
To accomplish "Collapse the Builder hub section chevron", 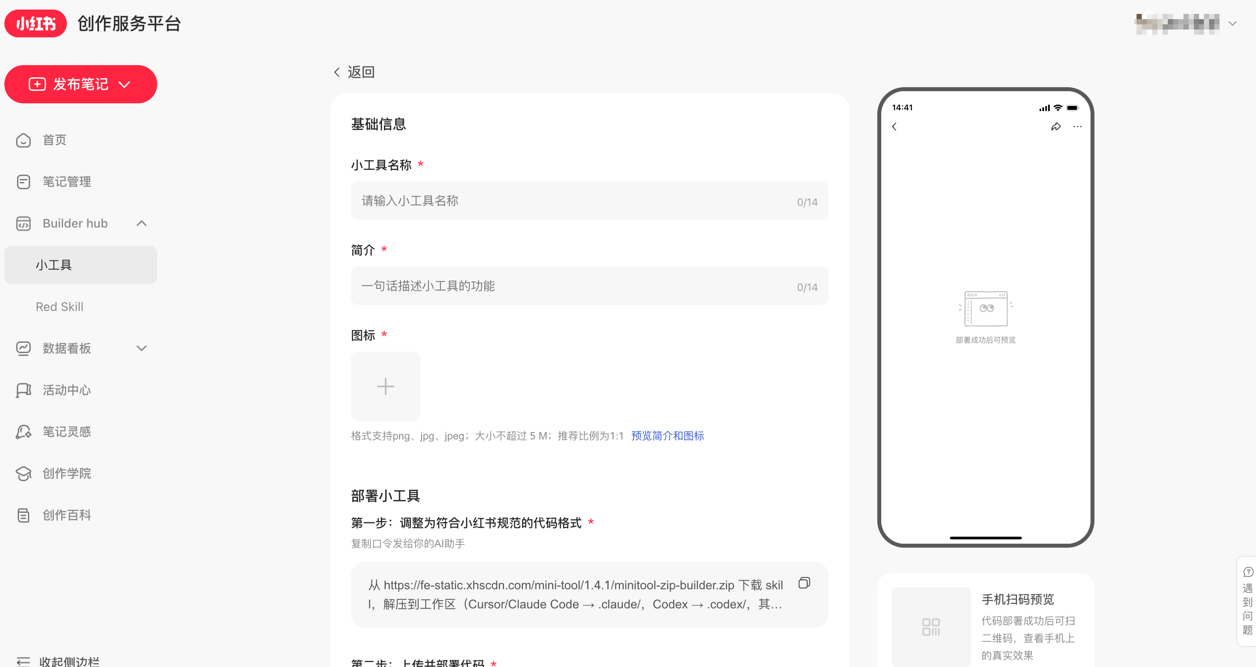I will [x=142, y=223].
